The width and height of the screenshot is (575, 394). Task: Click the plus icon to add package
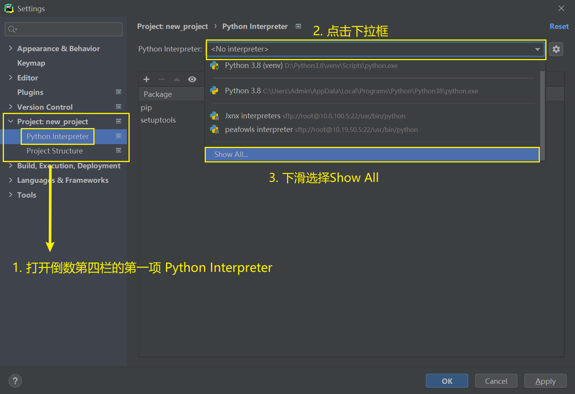point(146,79)
